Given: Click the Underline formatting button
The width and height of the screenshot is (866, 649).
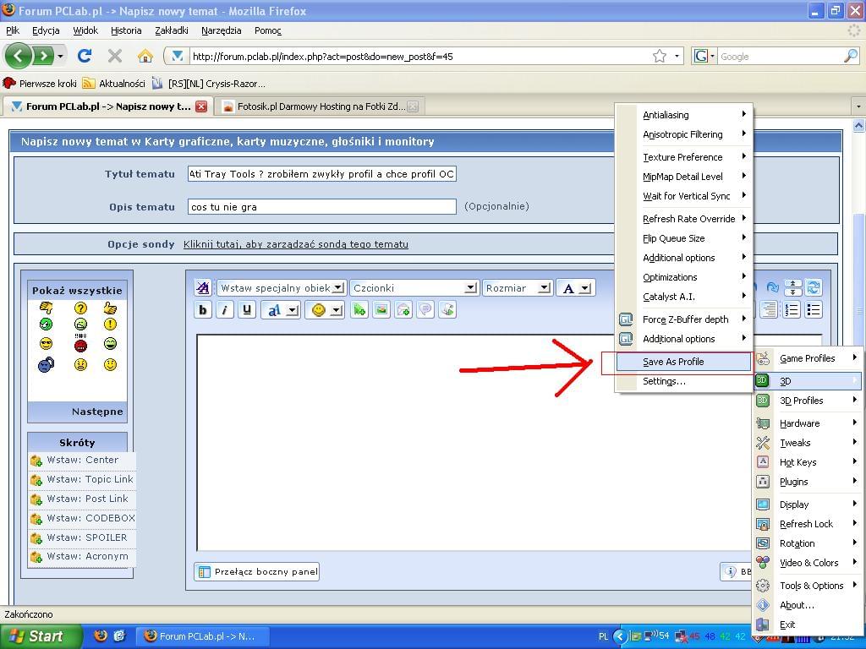Looking at the screenshot, I should click(247, 310).
